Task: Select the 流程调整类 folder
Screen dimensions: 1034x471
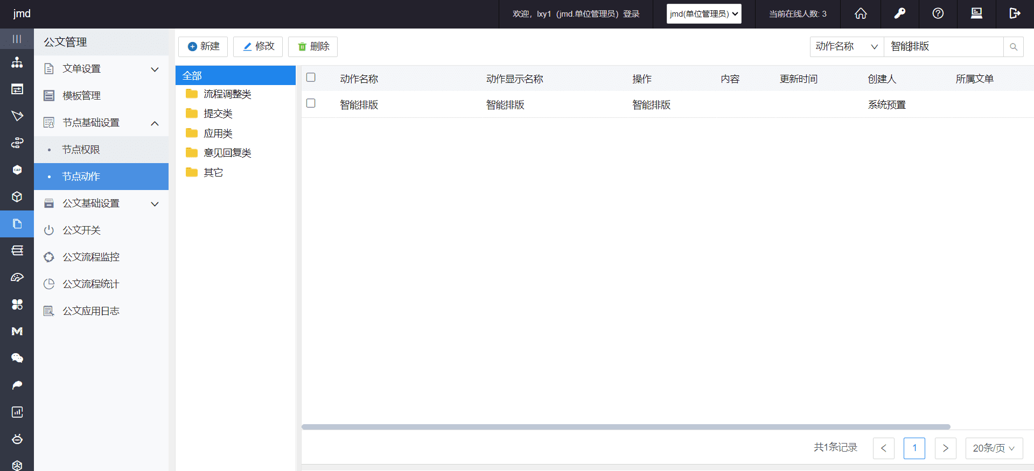Action: point(219,94)
